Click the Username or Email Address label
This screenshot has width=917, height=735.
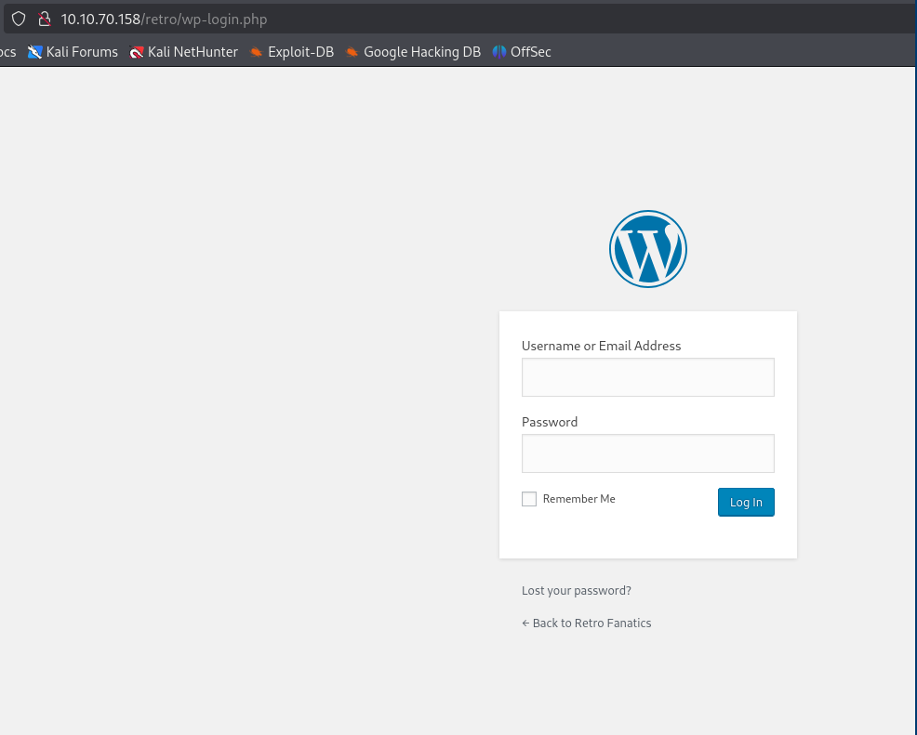point(601,346)
